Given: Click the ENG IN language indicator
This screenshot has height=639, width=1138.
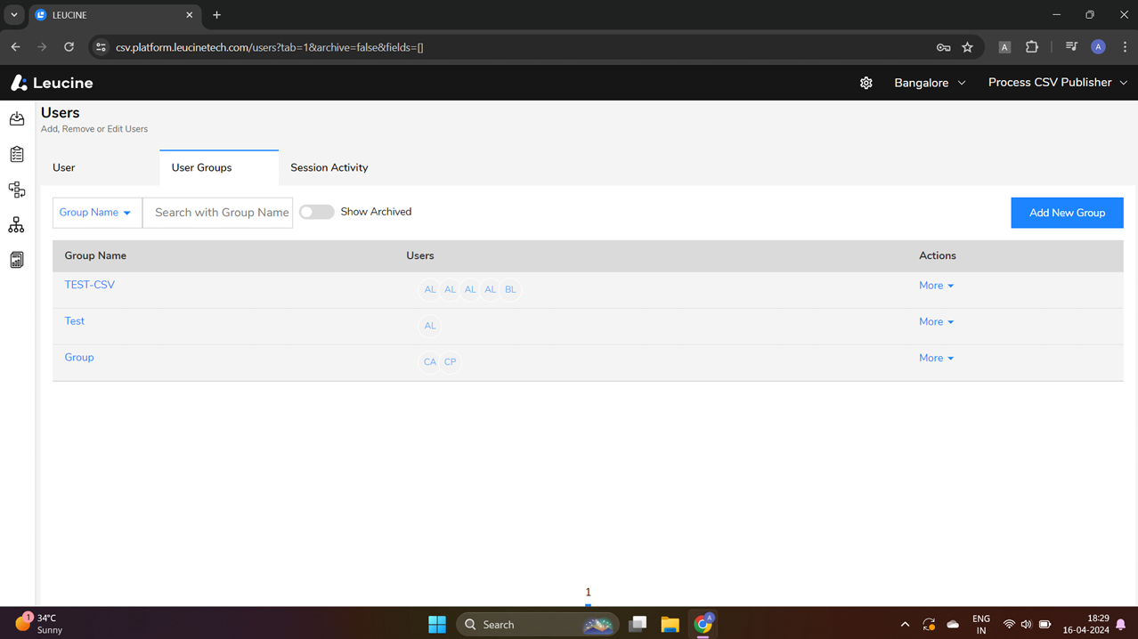Looking at the screenshot, I should coord(980,624).
